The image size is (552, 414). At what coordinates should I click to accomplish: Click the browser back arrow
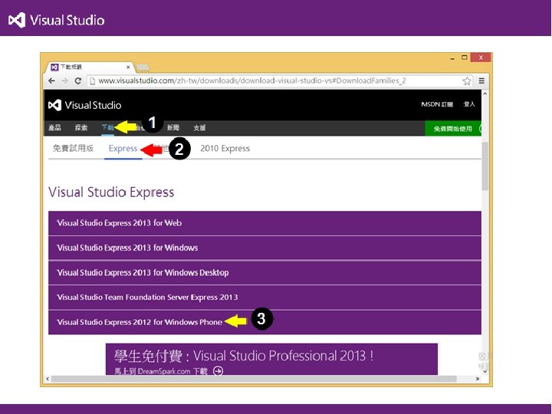tap(52, 80)
